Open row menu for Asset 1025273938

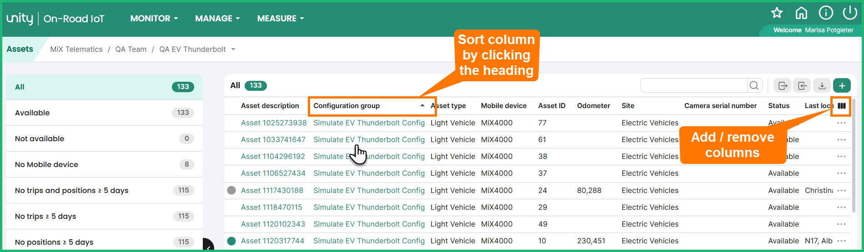[841, 123]
